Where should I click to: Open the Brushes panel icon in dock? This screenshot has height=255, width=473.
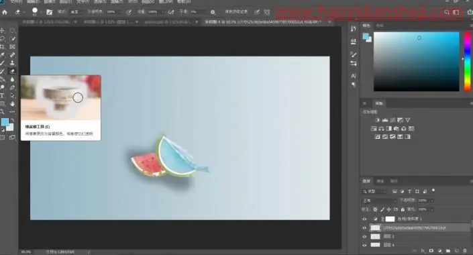pos(354,54)
